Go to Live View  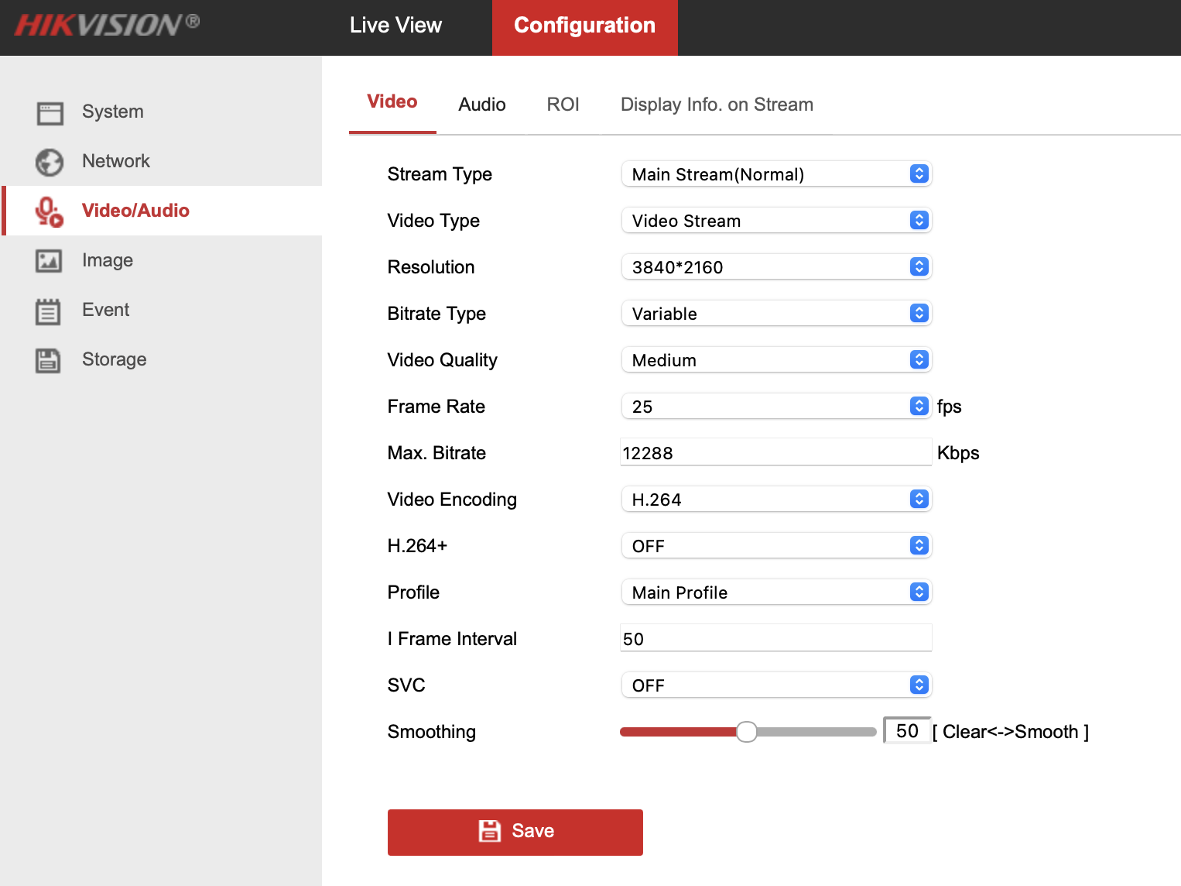coord(395,25)
